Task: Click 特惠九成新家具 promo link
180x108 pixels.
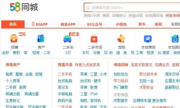Action: tap(87, 65)
